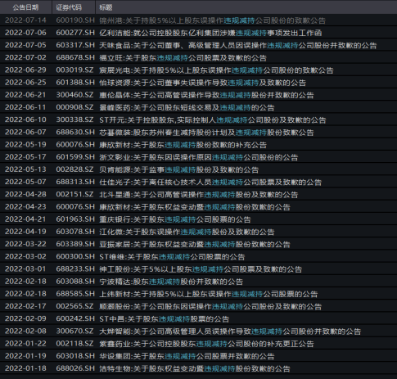This screenshot has height=379, width=397.
Task: Open the 宁波精达 announcement title
Action: 171,282
